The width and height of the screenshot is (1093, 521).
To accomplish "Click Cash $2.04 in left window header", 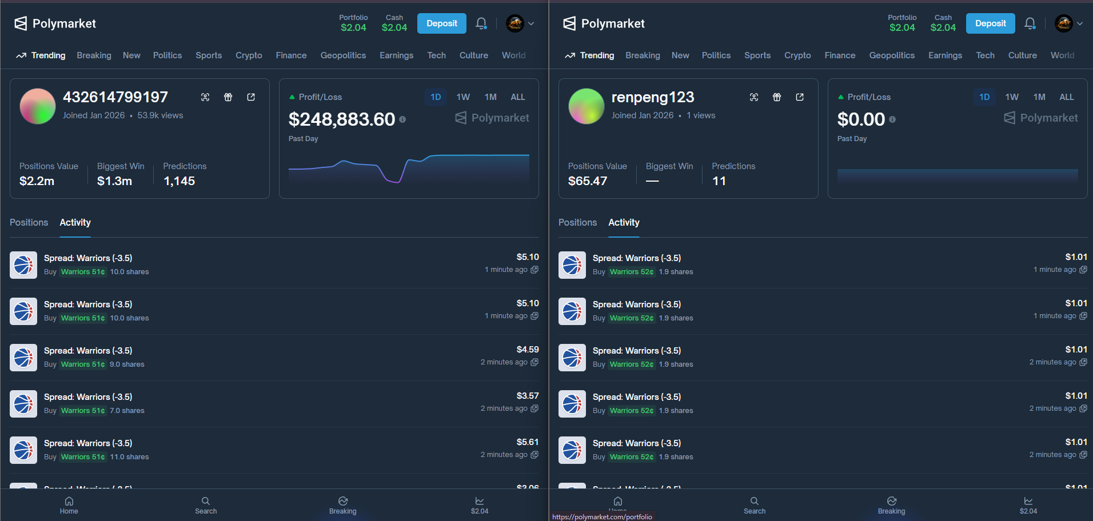I will (394, 23).
